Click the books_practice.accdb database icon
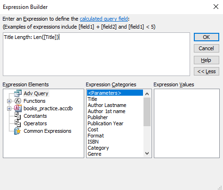The image size is (223, 190). coord(18,108)
